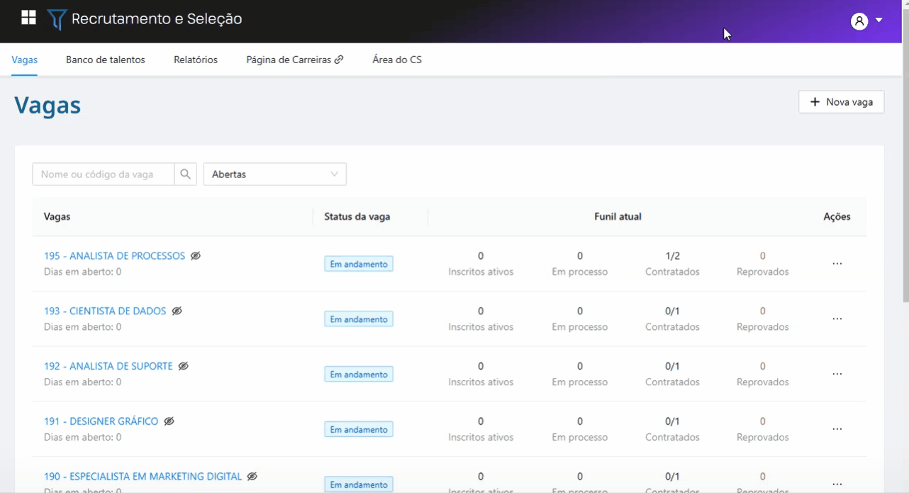Open job 190 - ESPECIALISTA EM MARKETING DIGITAL link
This screenshot has height=493, width=909.
point(143,477)
